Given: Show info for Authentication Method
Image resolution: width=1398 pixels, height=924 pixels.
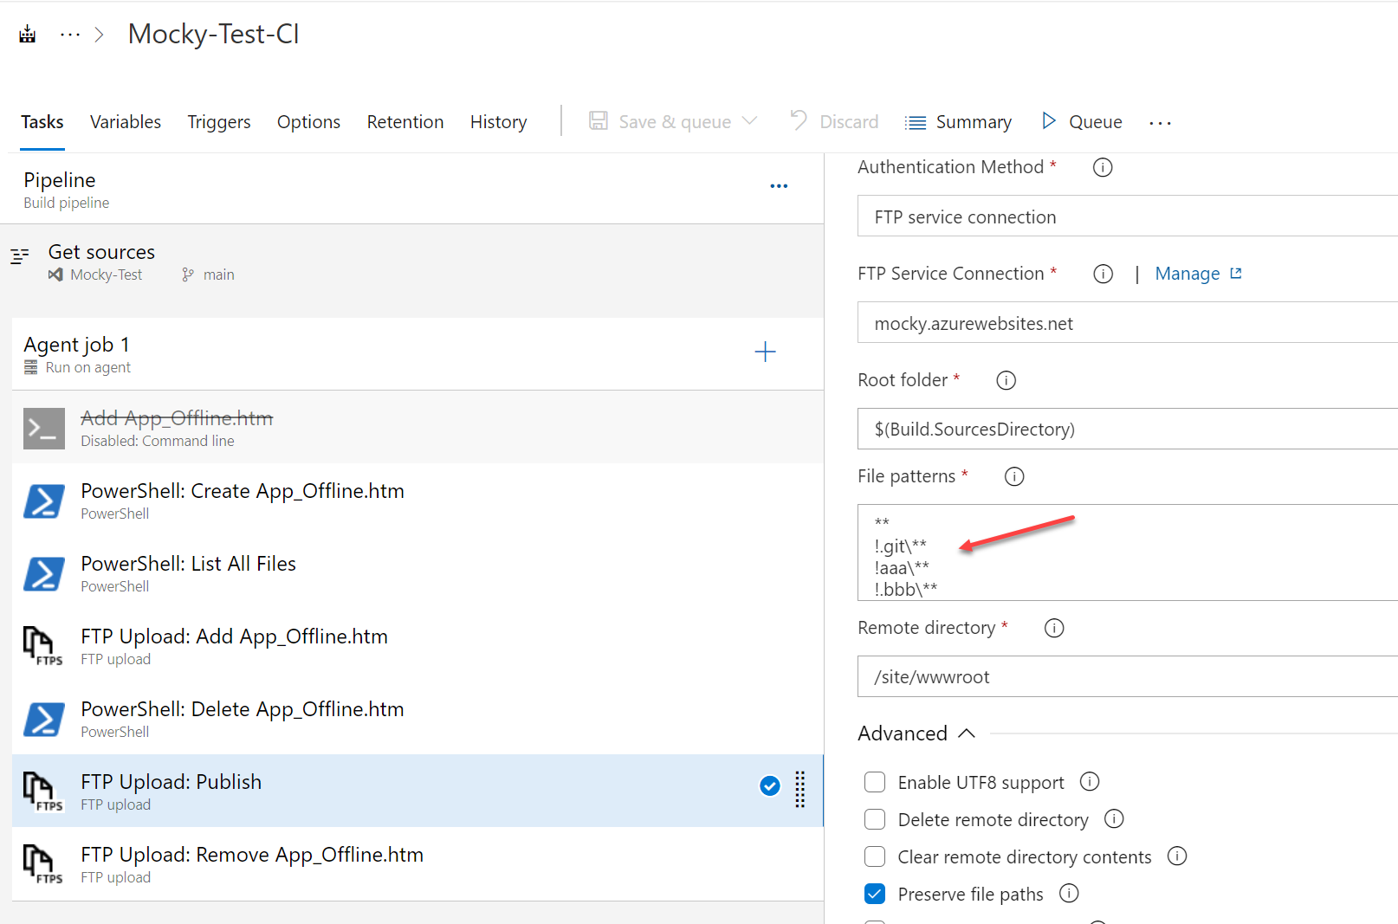Looking at the screenshot, I should pyautogui.click(x=1103, y=167).
